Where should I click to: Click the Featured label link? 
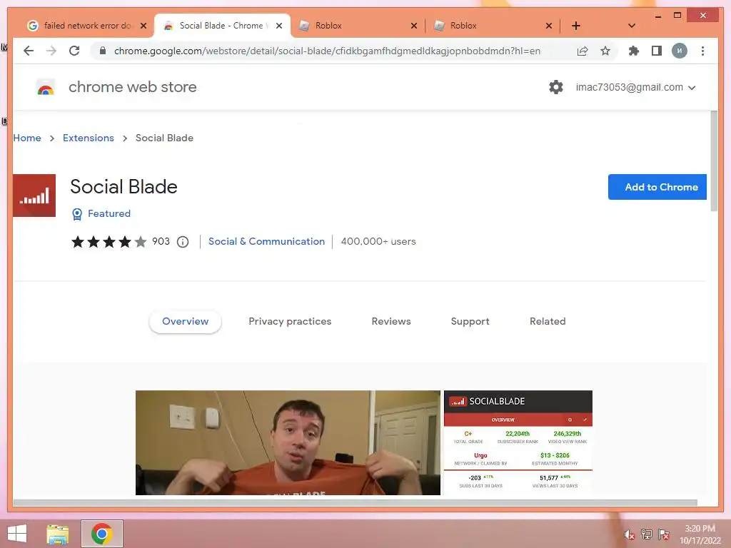[109, 213]
